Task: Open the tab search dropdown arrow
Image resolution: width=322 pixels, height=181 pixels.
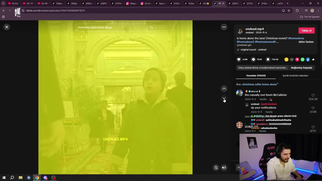Action: (3, 3)
